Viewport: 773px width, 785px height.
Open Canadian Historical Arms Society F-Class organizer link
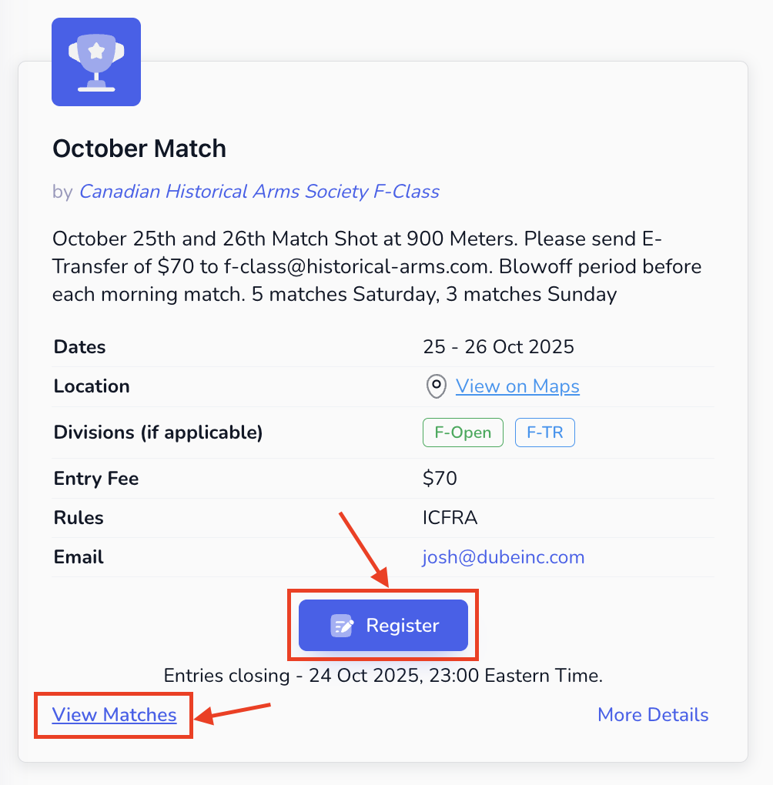click(259, 192)
